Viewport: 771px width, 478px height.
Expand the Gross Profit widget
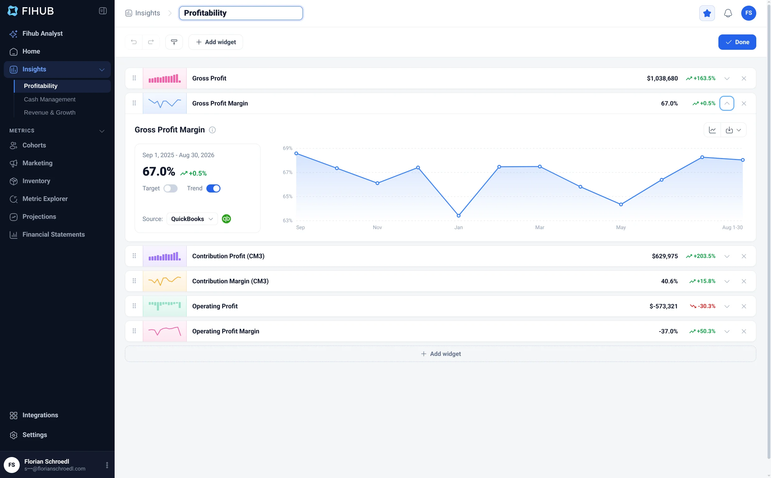pos(727,78)
